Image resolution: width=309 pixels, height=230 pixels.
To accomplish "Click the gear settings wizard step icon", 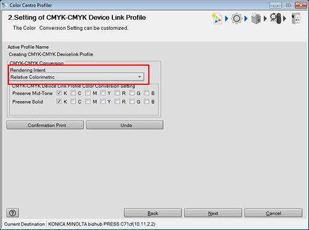I will [x=237, y=19].
